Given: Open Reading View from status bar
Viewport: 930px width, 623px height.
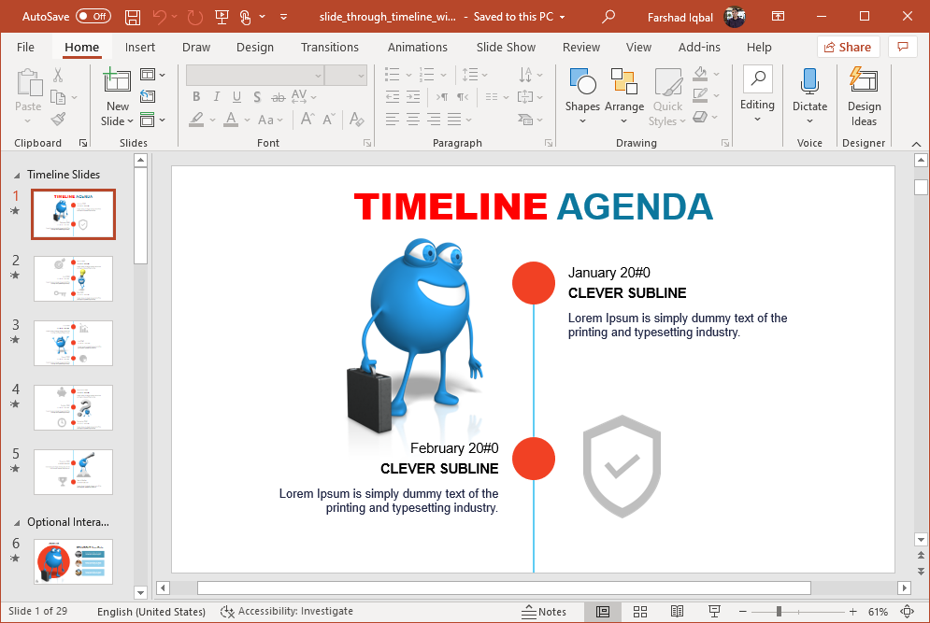Looking at the screenshot, I should 678,612.
